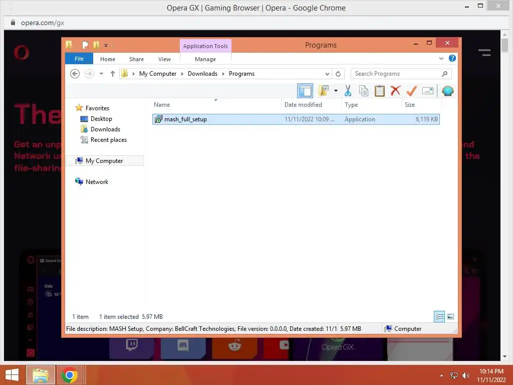The image size is (513, 385).
Task: Click the Application Tools contextual tab
Action: (205, 46)
